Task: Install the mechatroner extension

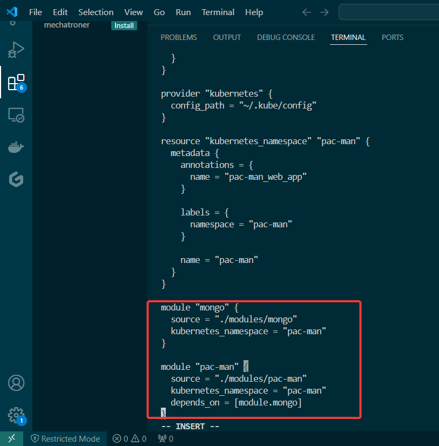Action: point(124,25)
